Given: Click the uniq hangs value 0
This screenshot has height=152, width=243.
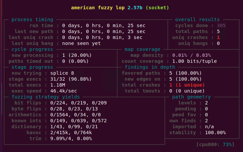Looking at the screenshot, I should point(218,43).
